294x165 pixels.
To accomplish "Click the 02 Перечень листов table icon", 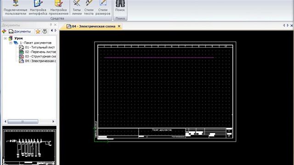I will tap(22, 52).
